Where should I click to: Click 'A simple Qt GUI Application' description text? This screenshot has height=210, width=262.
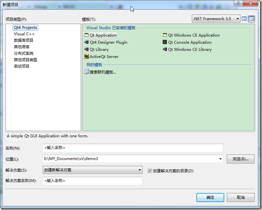(x=48, y=136)
